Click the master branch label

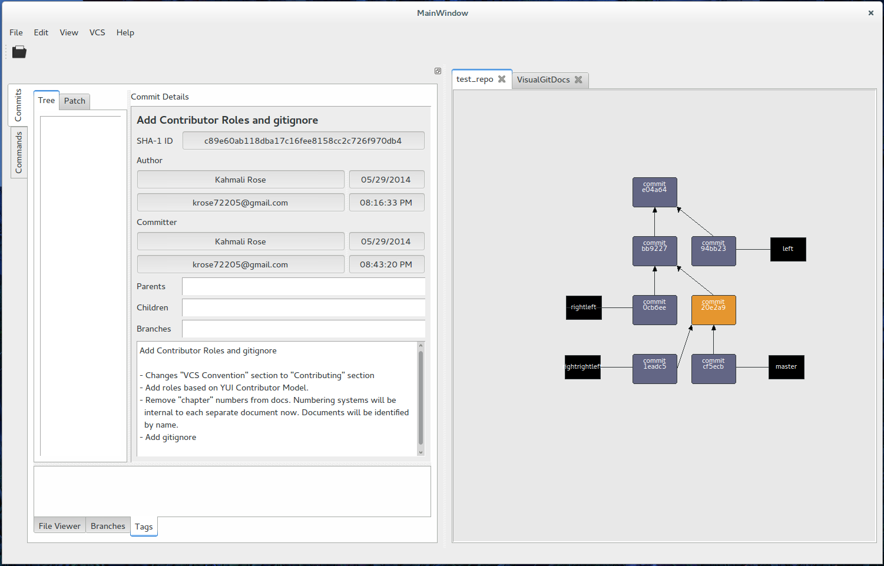click(786, 367)
